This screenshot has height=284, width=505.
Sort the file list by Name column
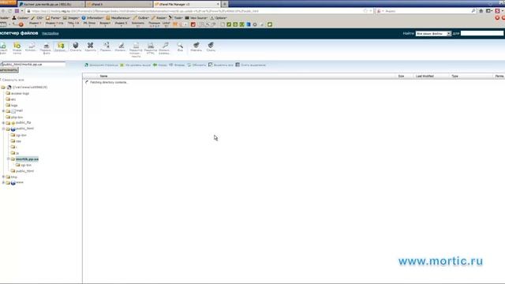coord(103,77)
